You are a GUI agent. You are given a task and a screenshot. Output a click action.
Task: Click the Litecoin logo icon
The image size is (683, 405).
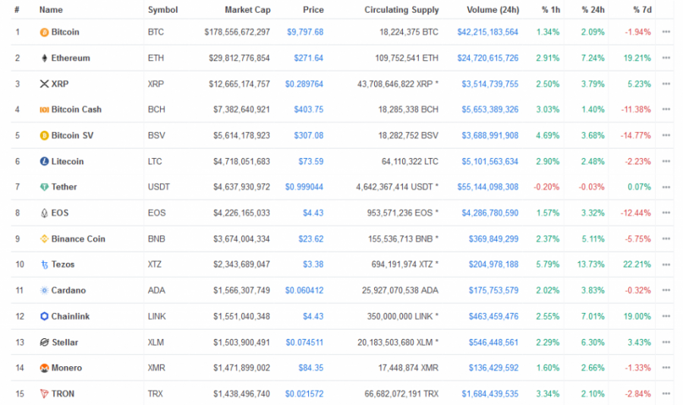tap(44, 161)
